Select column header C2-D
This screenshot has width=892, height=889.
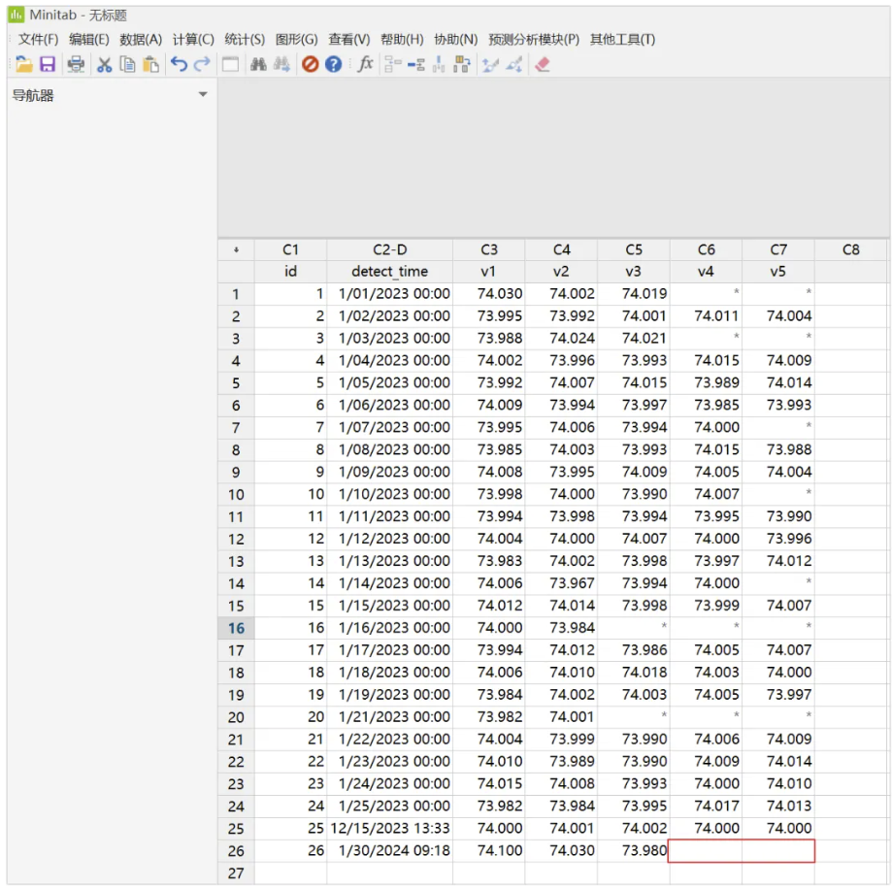point(389,249)
